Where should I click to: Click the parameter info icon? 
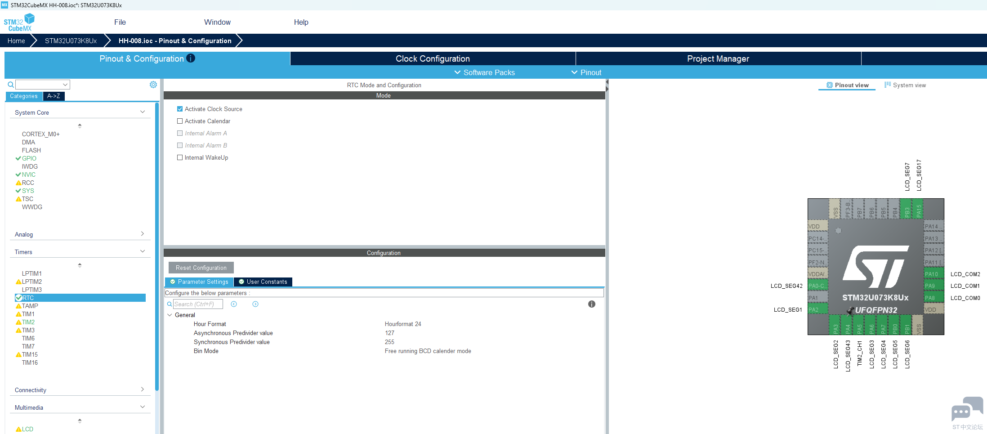coord(592,304)
